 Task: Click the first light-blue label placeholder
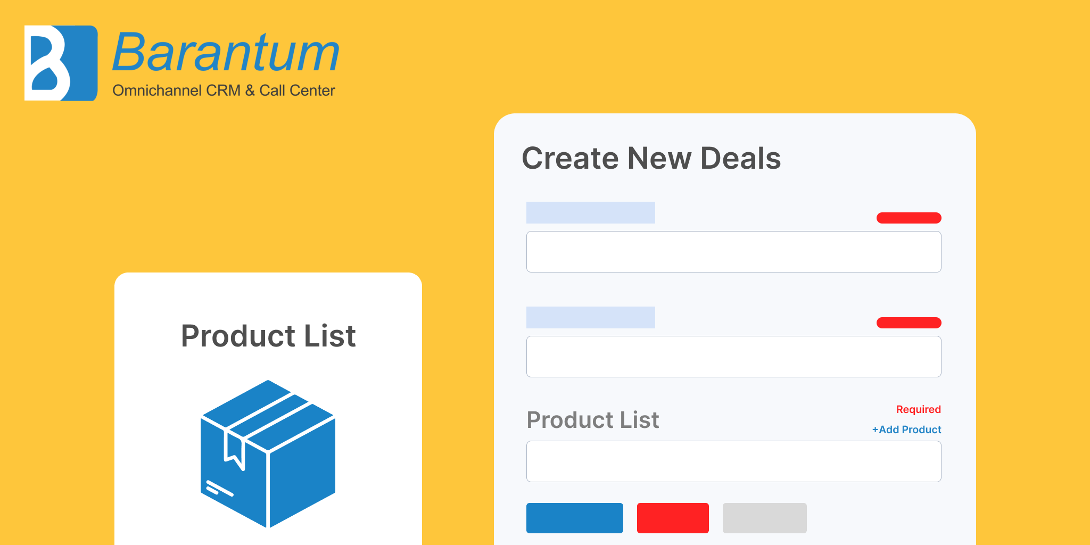(591, 212)
